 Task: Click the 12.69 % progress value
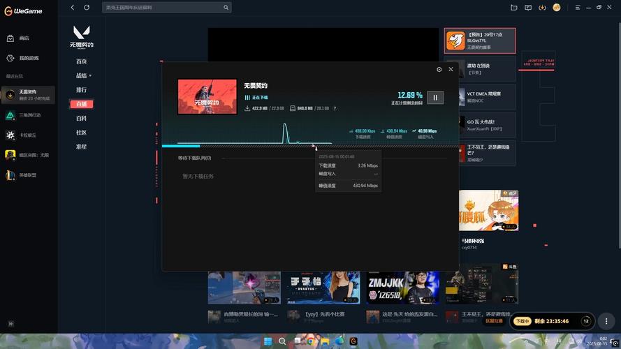tap(410, 95)
